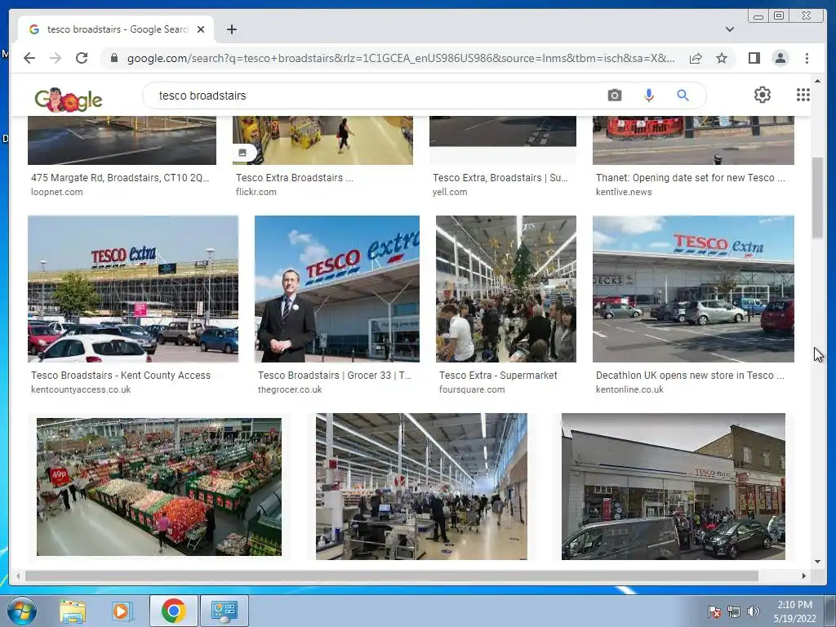
Task: Switch to the Chrome taskbar button
Action: click(173, 611)
